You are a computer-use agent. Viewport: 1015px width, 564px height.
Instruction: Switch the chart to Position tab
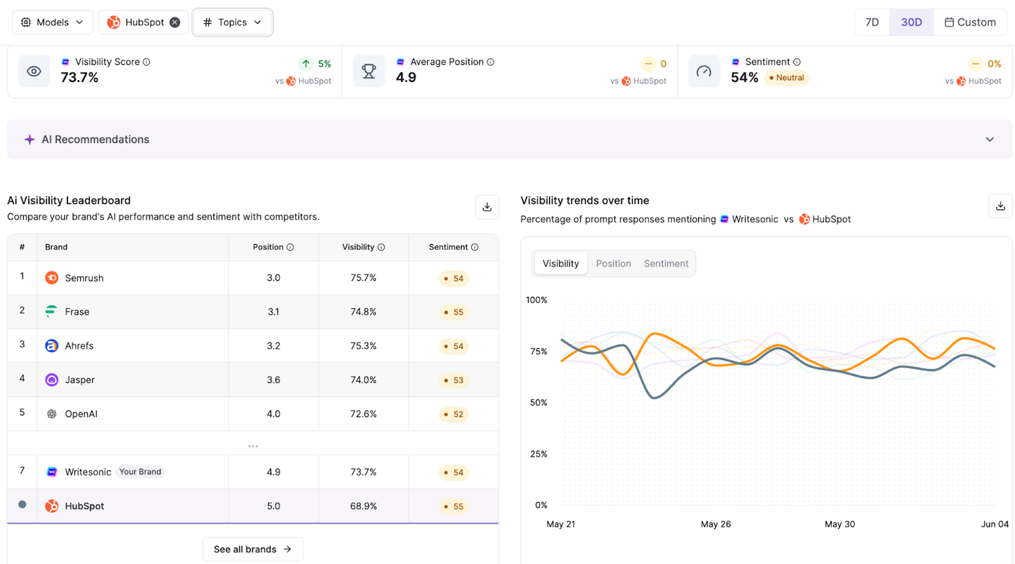pos(613,264)
